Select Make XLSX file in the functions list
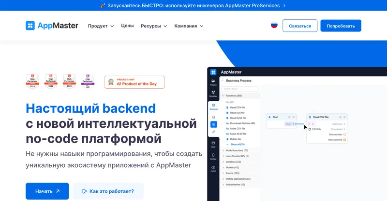Screen dimensions: 387x201 [238, 134]
